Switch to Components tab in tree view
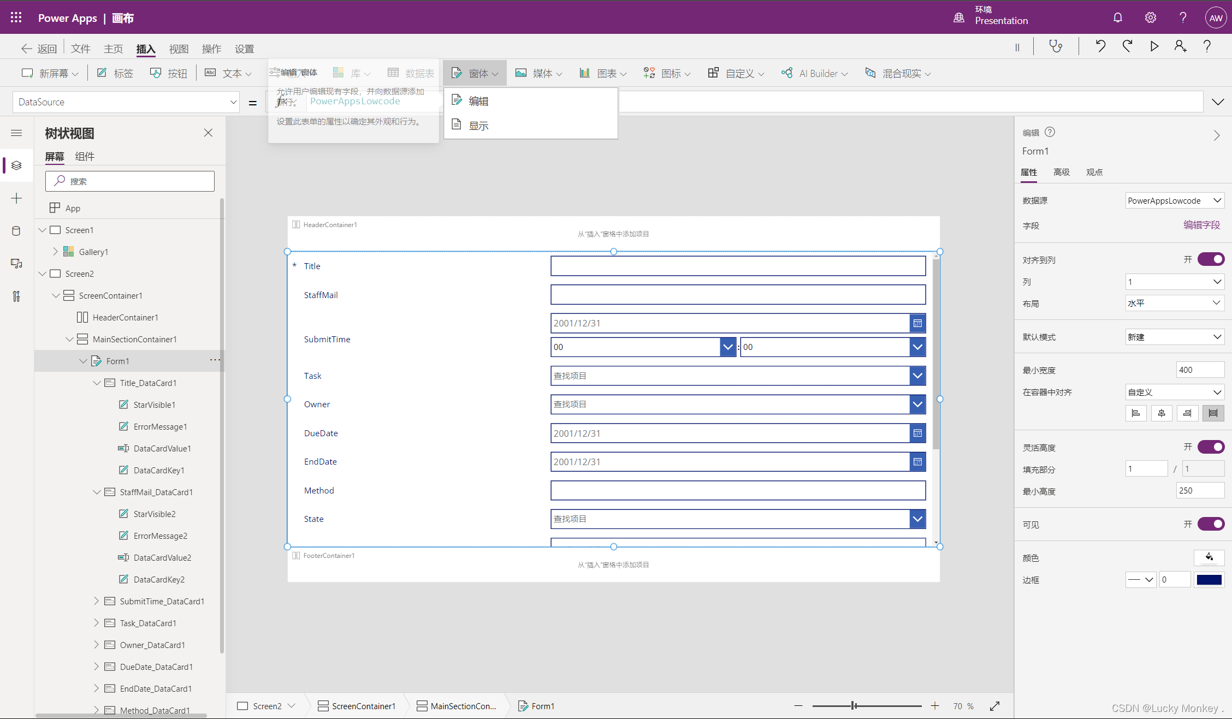The image size is (1232, 719). [x=85, y=156]
